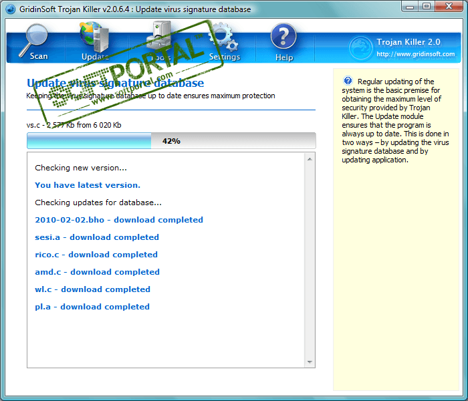
Task: Select the sesi.a download completed entry
Action: (97, 237)
